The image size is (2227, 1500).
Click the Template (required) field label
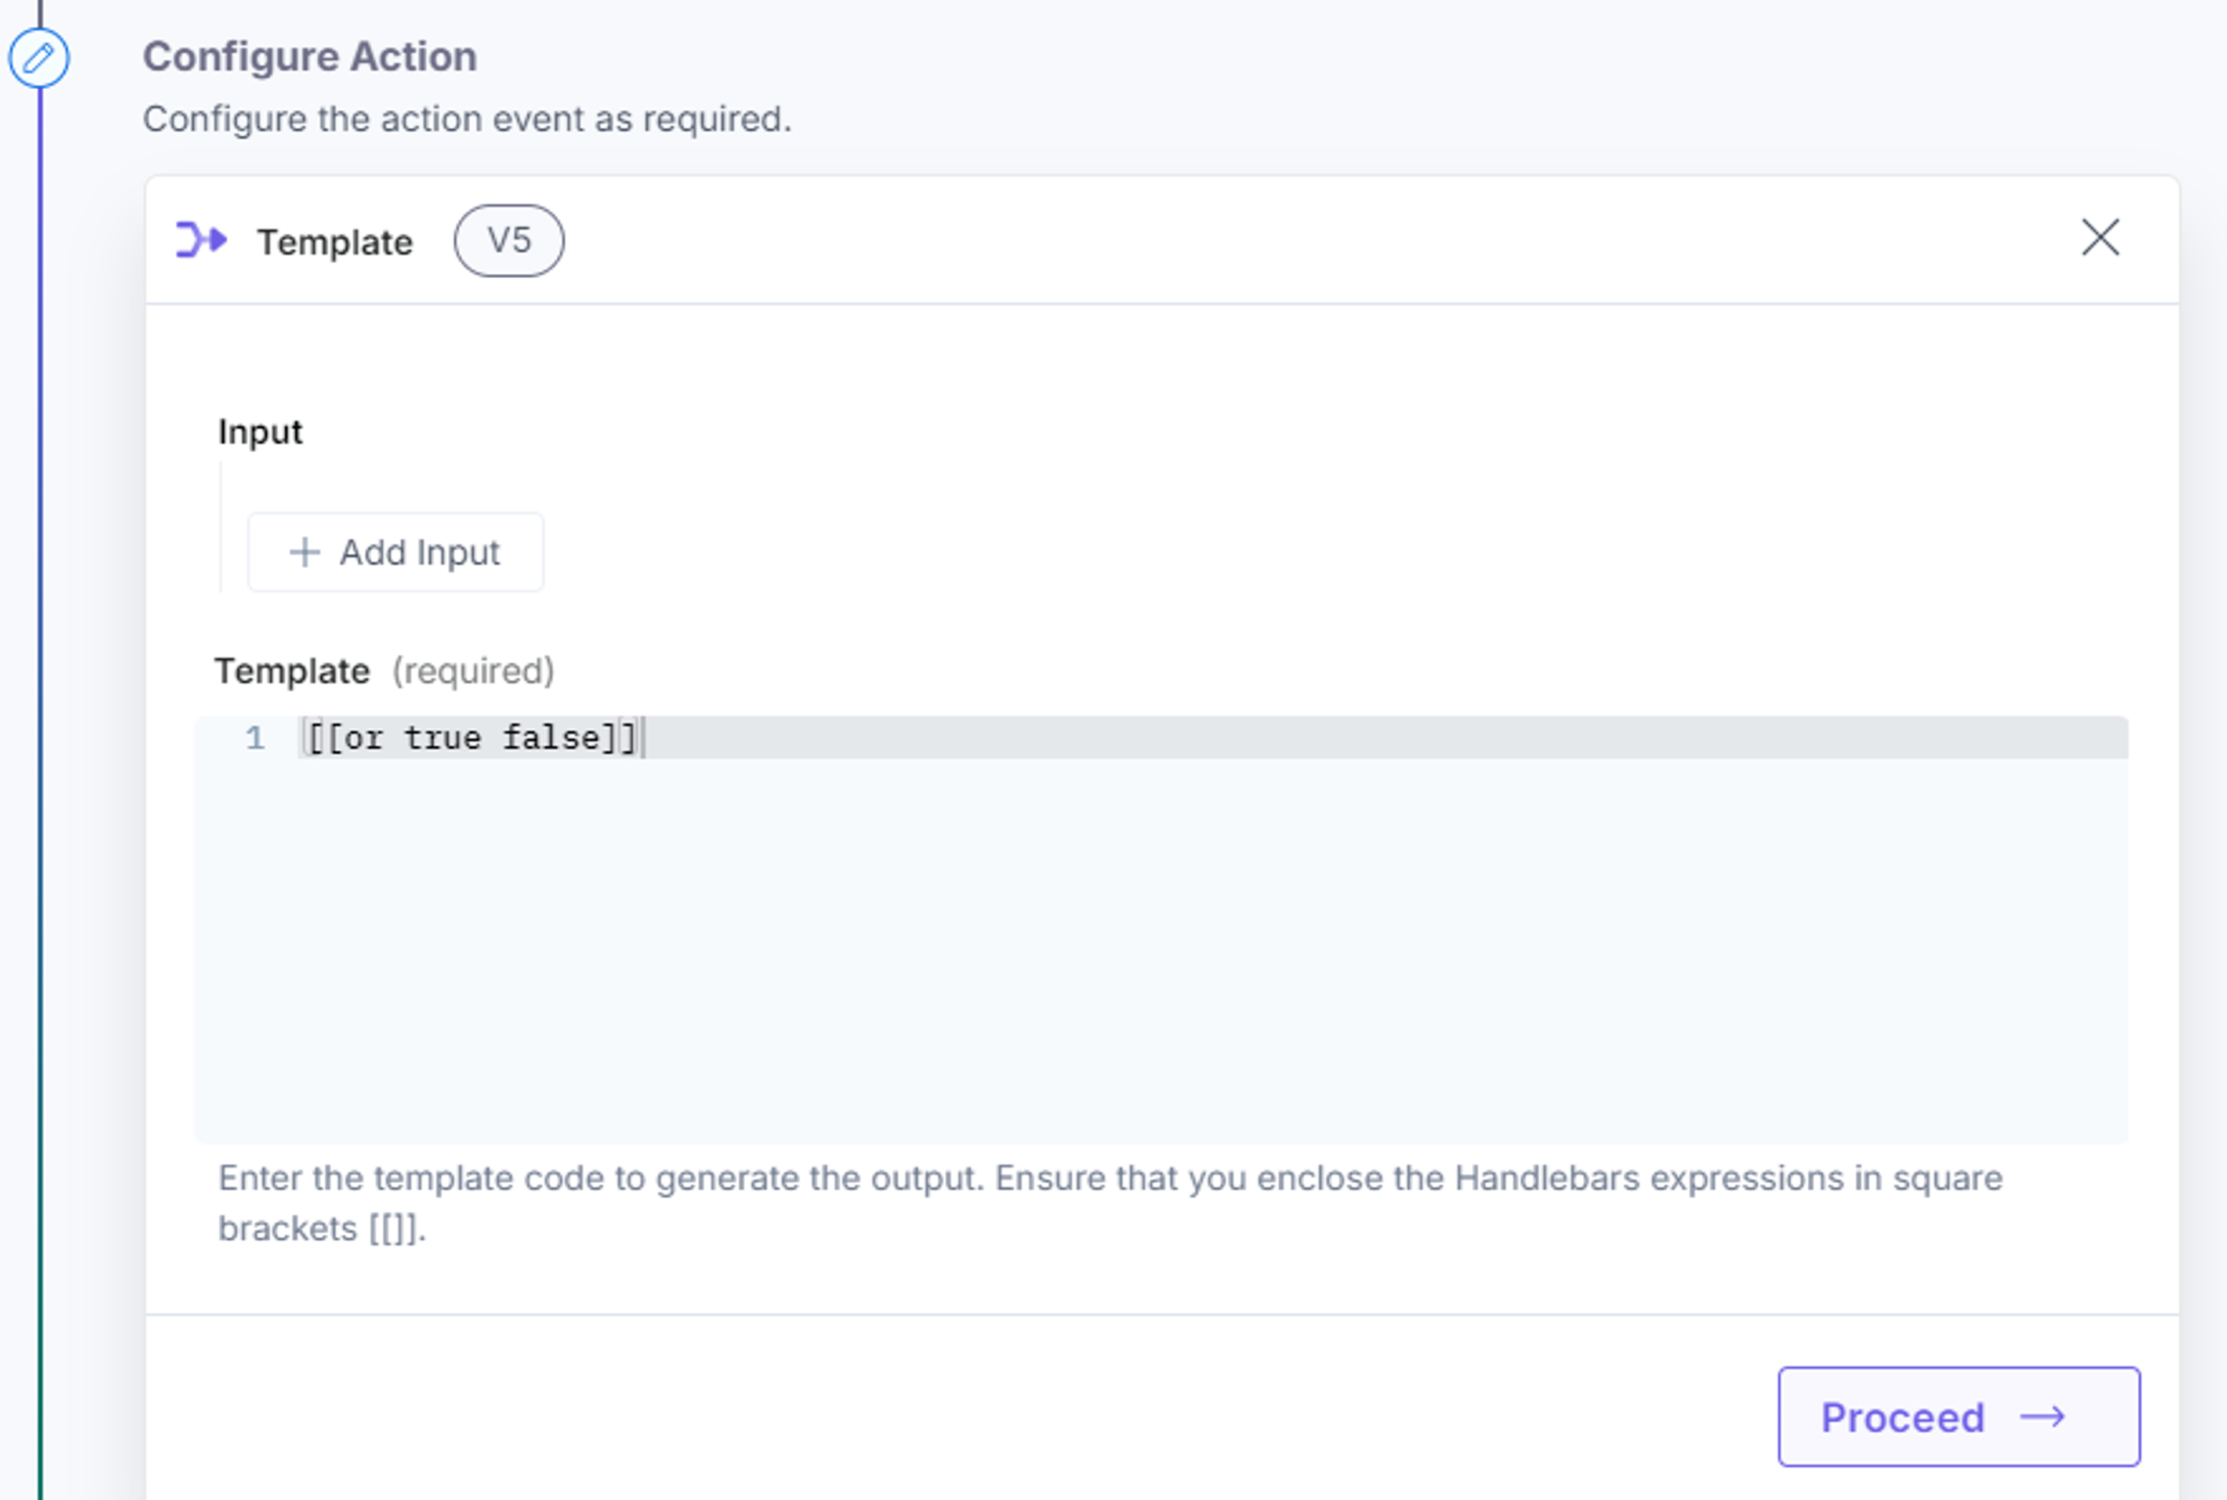pyautogui.click(x=385, y=671)
